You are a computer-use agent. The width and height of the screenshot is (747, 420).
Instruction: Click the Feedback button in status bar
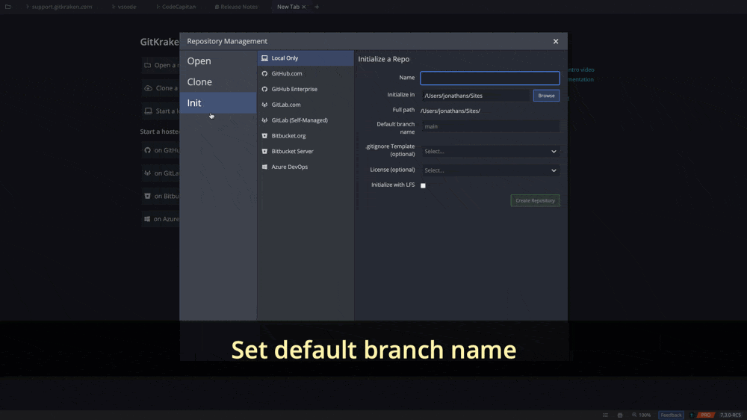tap(671, 415)
